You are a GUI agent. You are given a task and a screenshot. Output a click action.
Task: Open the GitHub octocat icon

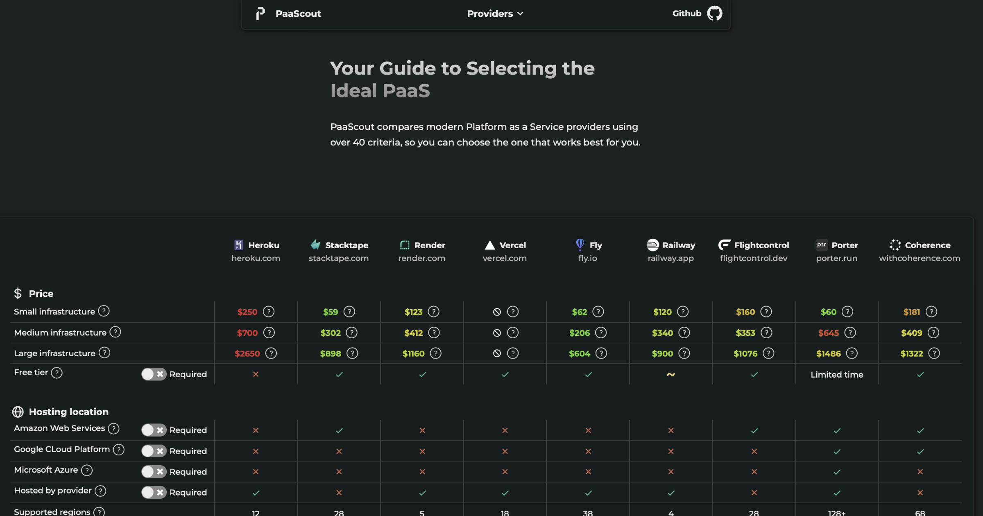715,13
